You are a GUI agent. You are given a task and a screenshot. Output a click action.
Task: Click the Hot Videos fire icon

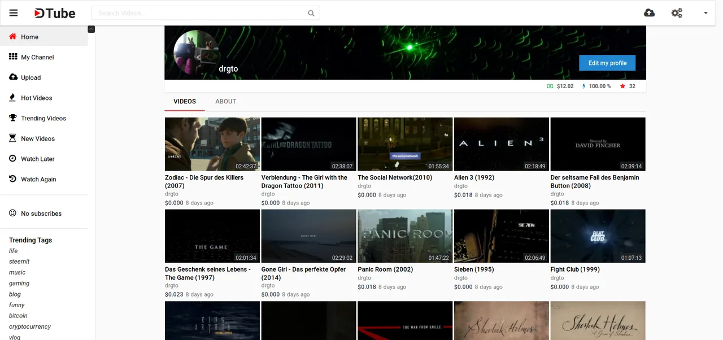tap(13, 98)
